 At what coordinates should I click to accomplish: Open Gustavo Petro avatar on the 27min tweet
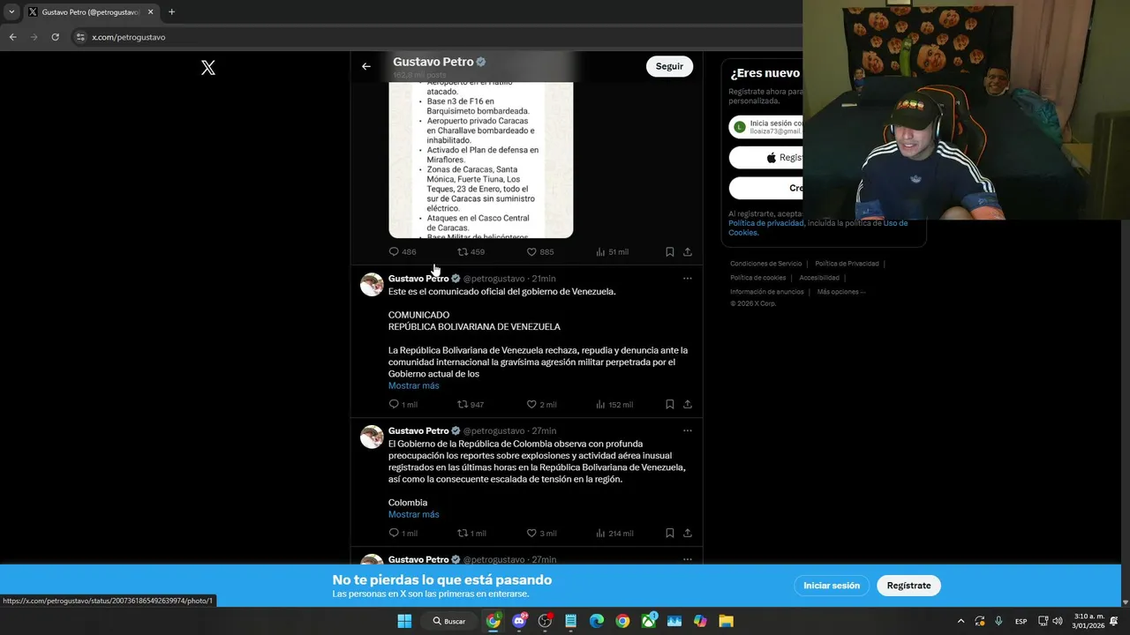tap(373, 437)
